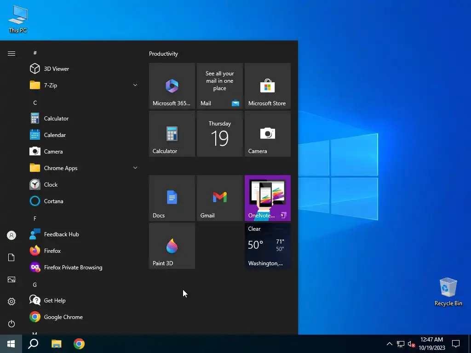Image resolution: width=471 pixels, height=353 pixels.
Task: Open the notification center icon
Action: point(456,344)
